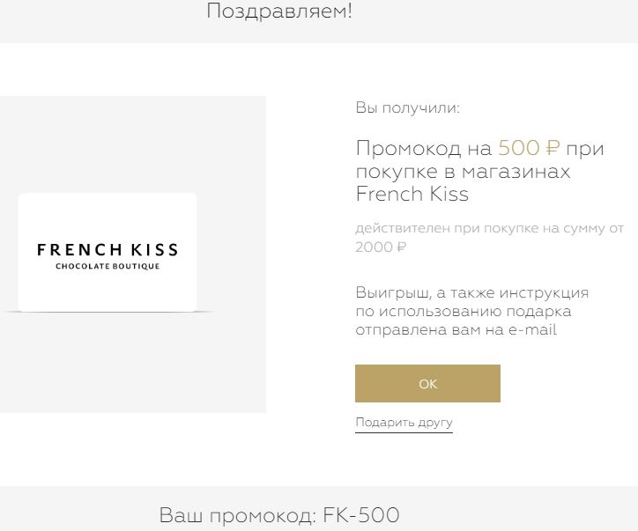Click the "по использованию подарка" line
The image size is (638, 531).
[x=463, y=311]
